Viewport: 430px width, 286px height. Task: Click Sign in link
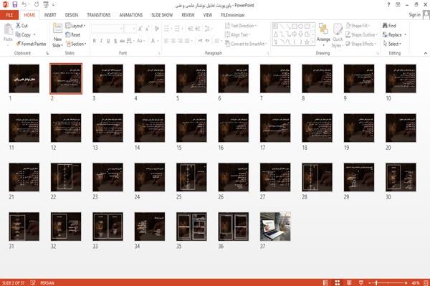click(x=414, y=15)
